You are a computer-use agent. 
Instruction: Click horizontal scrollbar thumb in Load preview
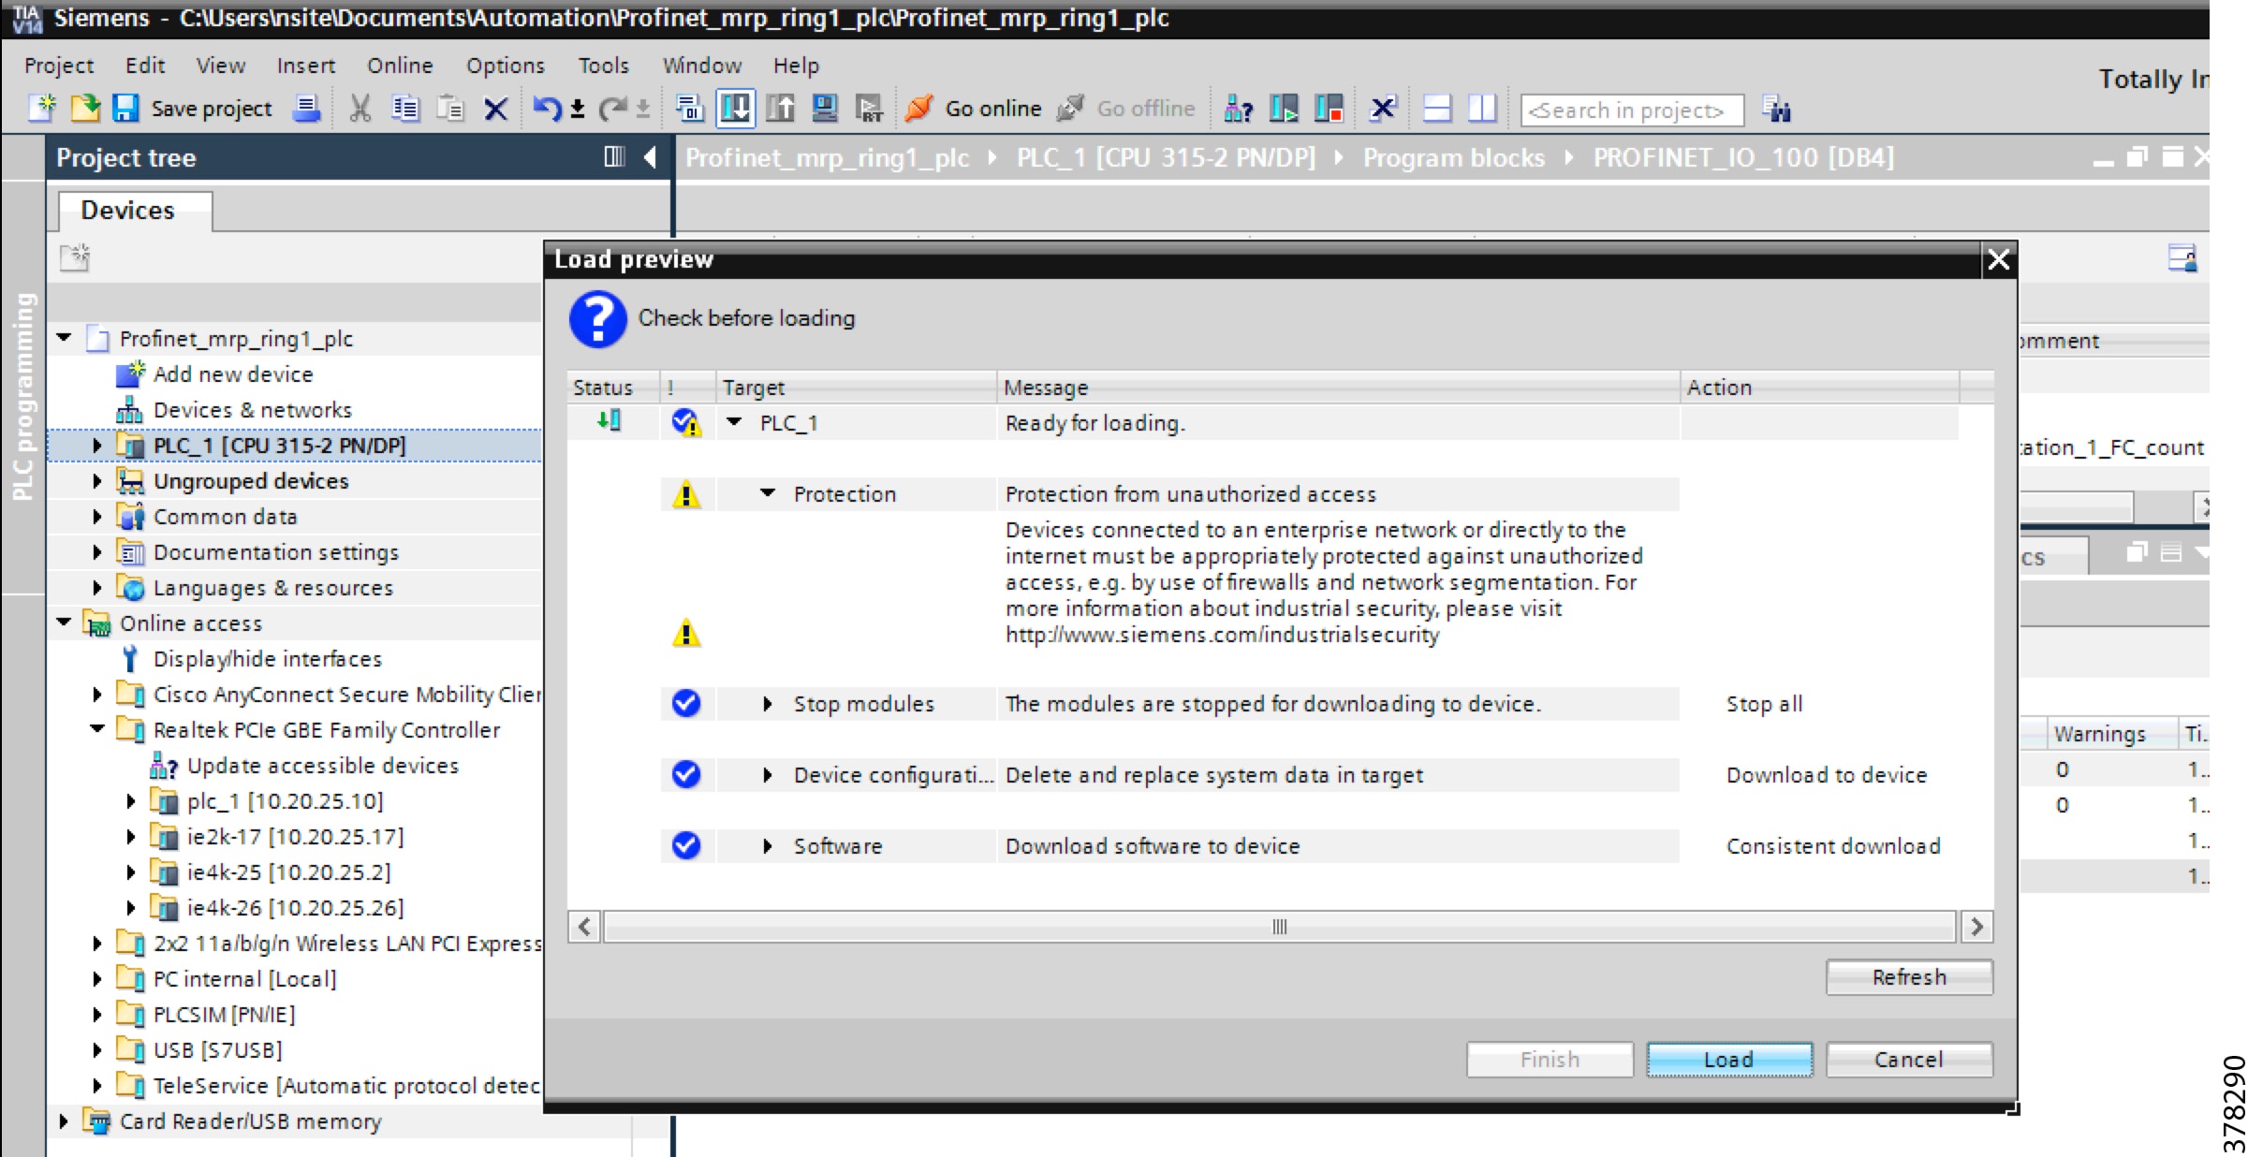tap(1280, 927)
